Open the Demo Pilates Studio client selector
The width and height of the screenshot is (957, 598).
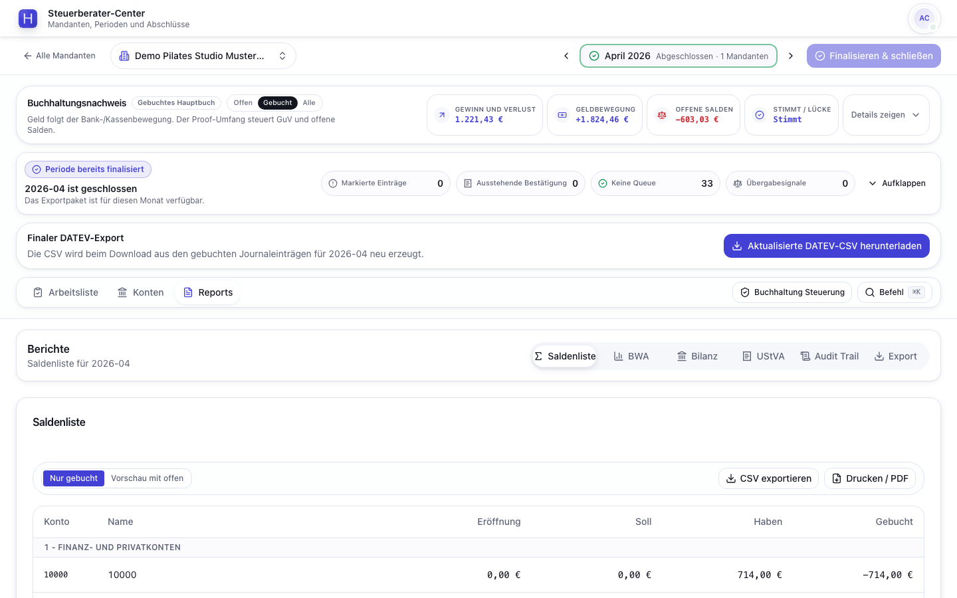(203, 56)
